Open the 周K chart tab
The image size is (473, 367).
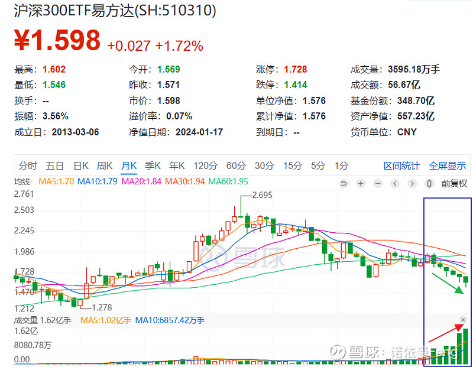point(105,165)
